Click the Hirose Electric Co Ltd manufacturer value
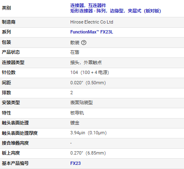Viewport: 184px width, 169px height. point(92,22)
